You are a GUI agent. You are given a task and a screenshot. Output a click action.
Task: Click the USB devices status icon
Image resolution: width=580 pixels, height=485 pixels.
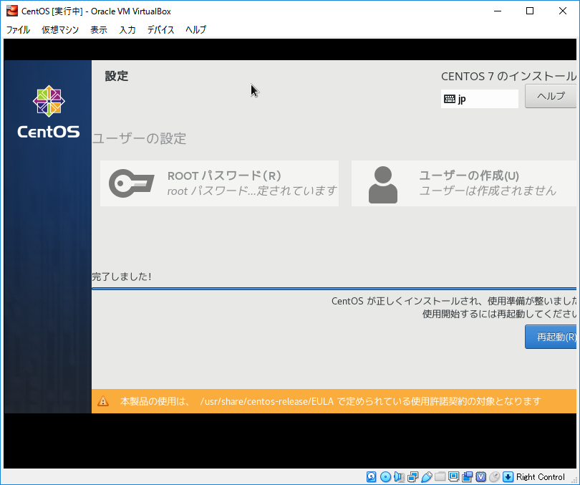(x=426, y=476)
